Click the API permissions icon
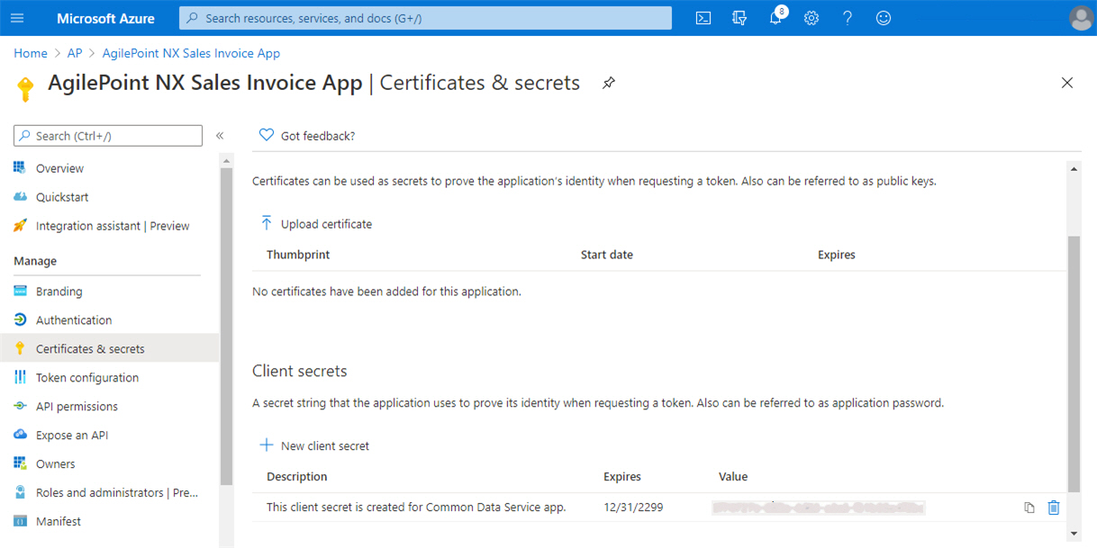Viewport: 1097px width, 548px height. 20,406
